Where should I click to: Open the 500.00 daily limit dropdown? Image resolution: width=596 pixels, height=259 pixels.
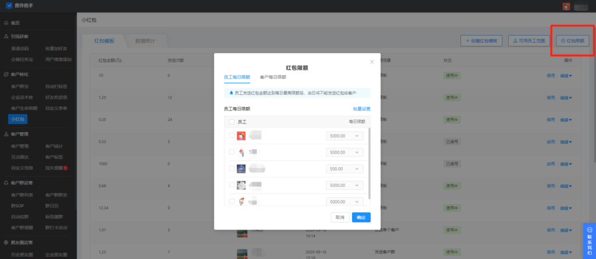[345, 168]
